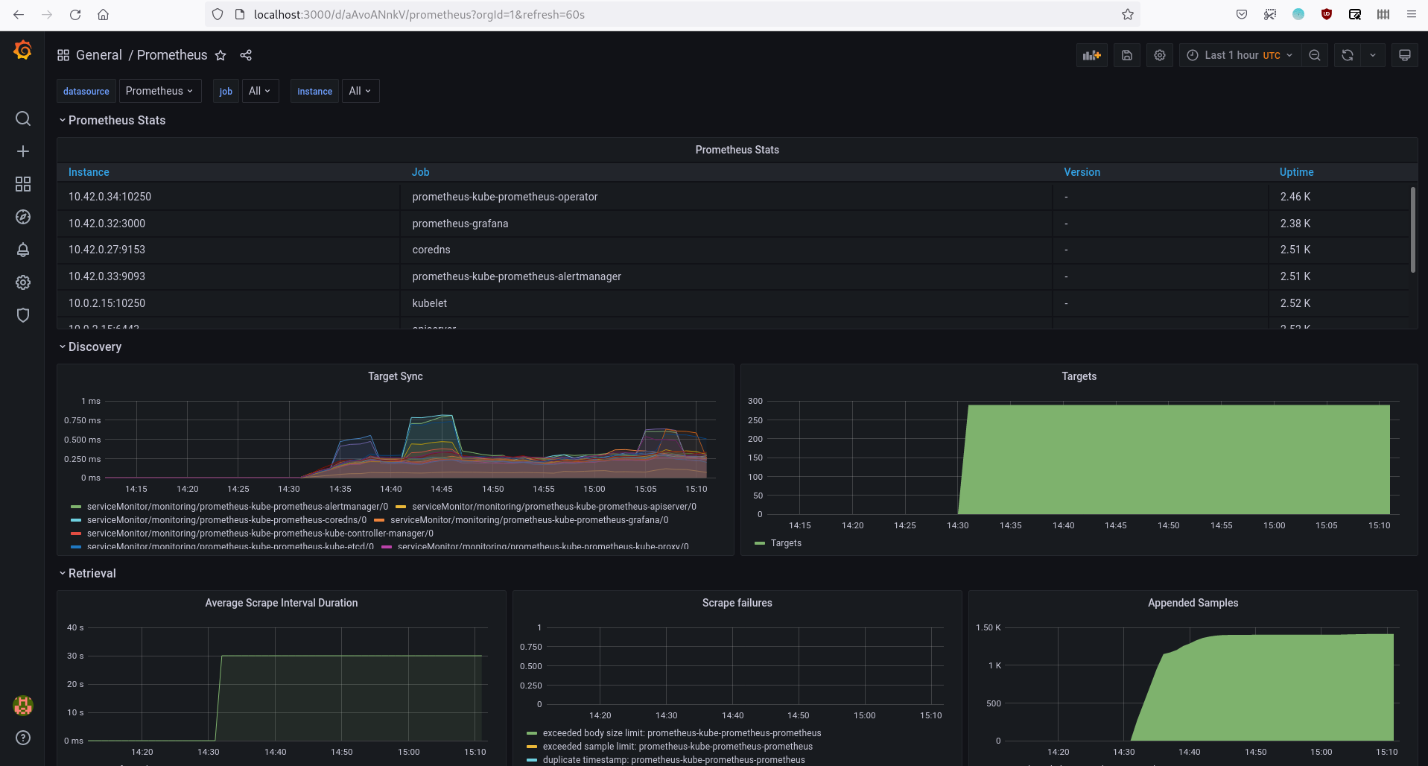The width and height of the screenshot is (1428, 766).
Task: Open the Scrape failures panel title menu
Action: tap(737, 603)
